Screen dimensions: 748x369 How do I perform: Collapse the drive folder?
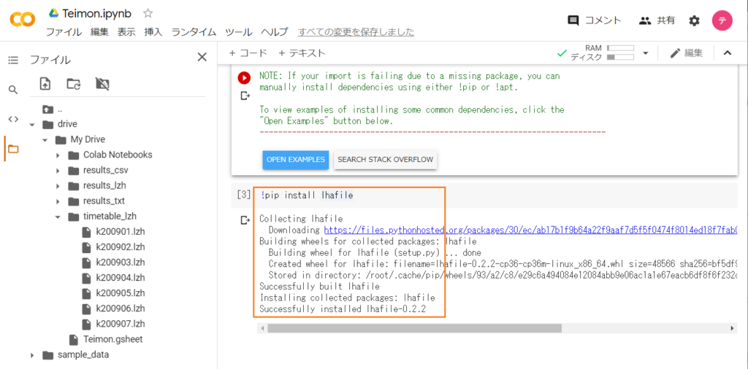32,125
